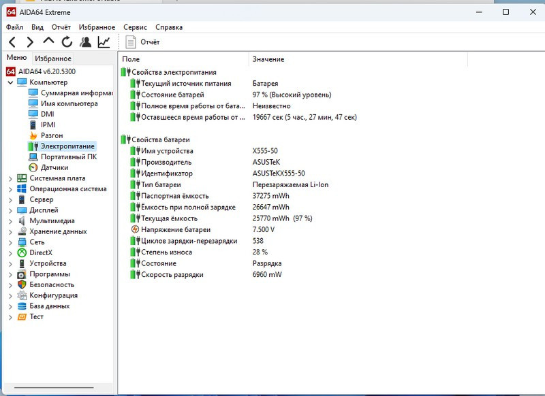Sort by the Поле column header
Image resolution: width=545 pixels, height=396 pixels.
pyautogui.click(x=184, y=59)
